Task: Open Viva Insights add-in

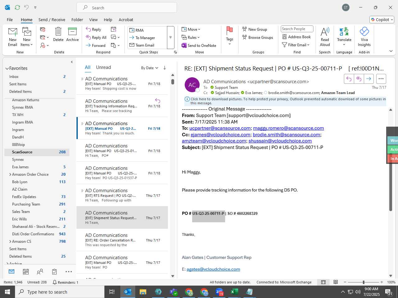Action: pyautogui.click(x=364, y=37)
